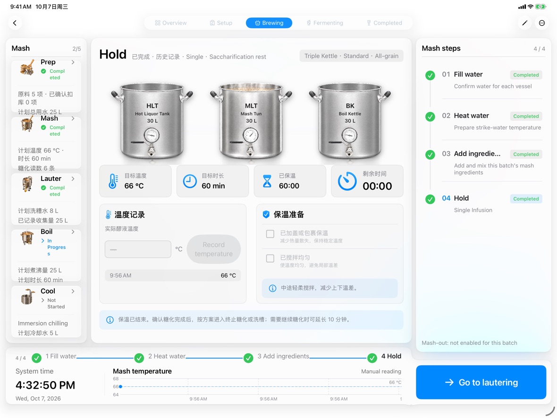Tick the 已加盖或包裹保温 checkbox
Screen dimensions: 557x418
pyautogui.click(x=270, y=233)
